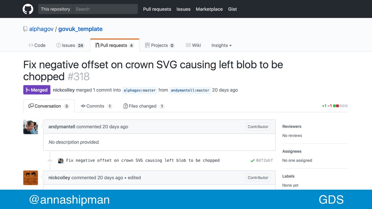Open the Files changed tab
The image size is (372, 209).
coord(144,106)
